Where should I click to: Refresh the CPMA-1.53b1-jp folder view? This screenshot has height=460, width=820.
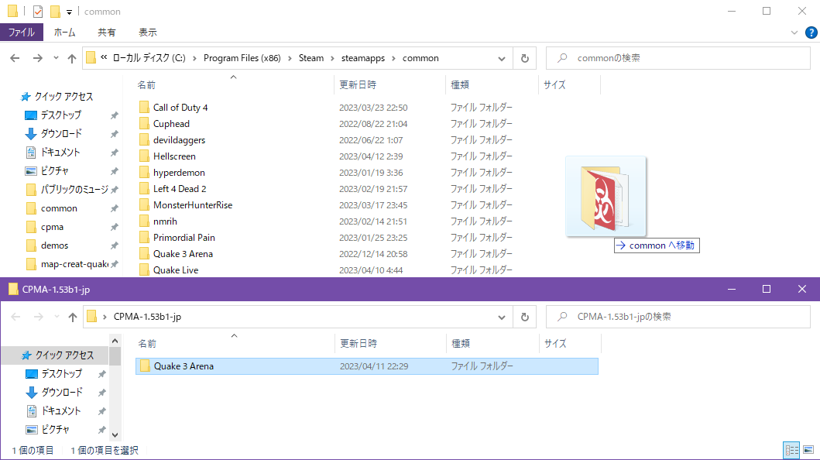pyautogui.click(x=524, y=318)
